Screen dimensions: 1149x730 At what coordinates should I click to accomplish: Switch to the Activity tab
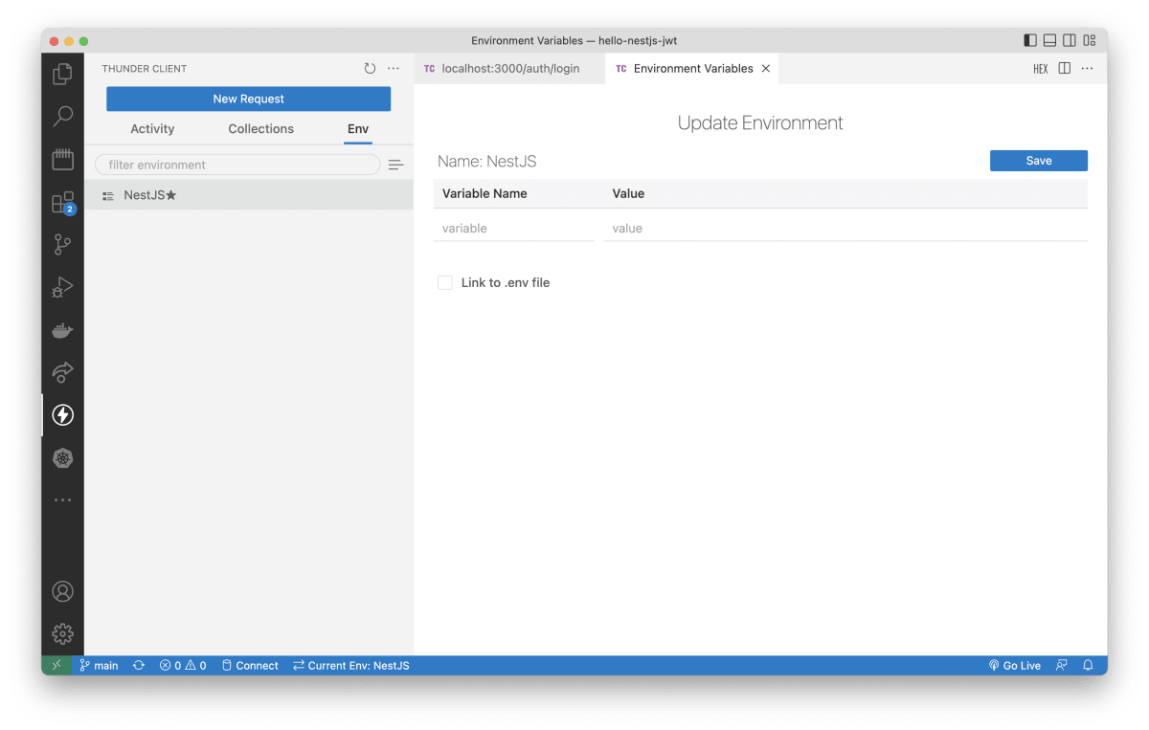point(152,129)
